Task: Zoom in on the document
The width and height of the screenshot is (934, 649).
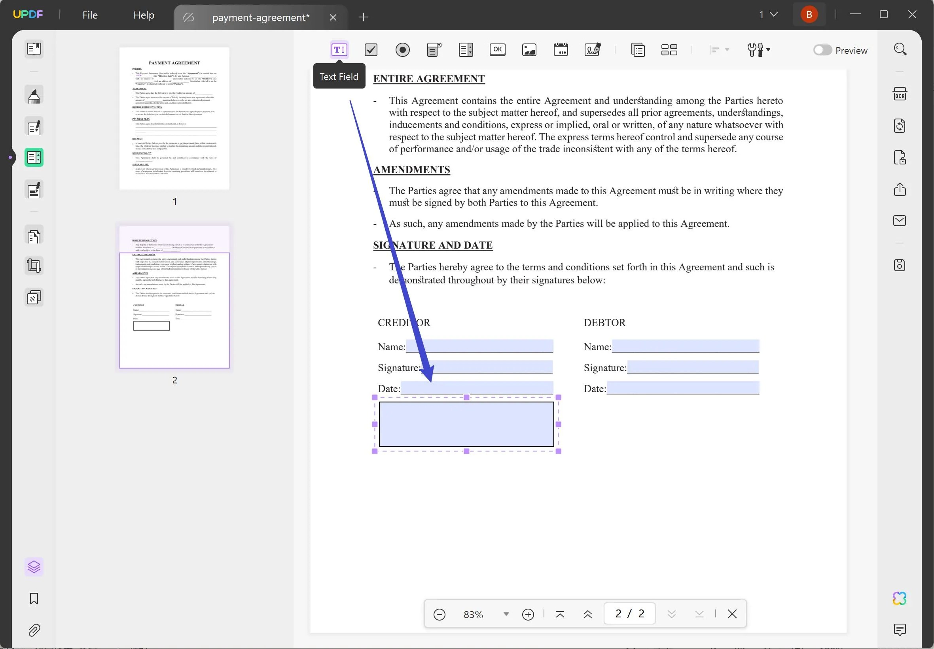Action: (x=528, y=614)
